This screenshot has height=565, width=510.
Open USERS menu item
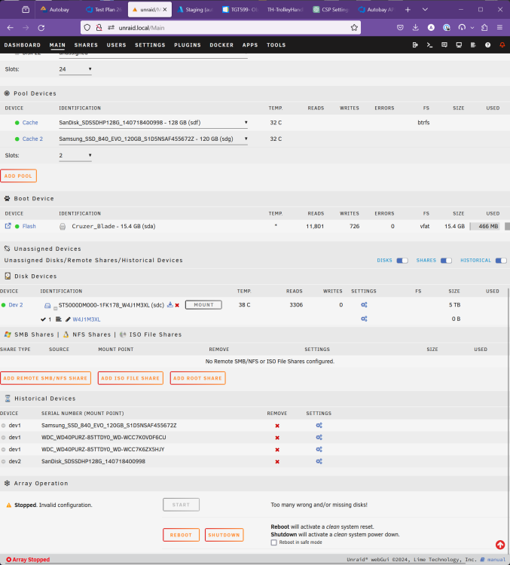[x=117, y=45]
